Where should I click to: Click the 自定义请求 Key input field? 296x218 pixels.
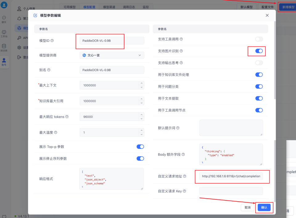tap(231, 191)
